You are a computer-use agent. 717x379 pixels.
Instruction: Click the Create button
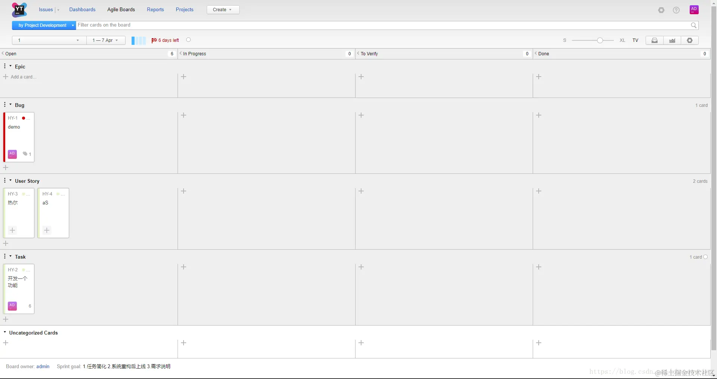click(x=223, y=10)
